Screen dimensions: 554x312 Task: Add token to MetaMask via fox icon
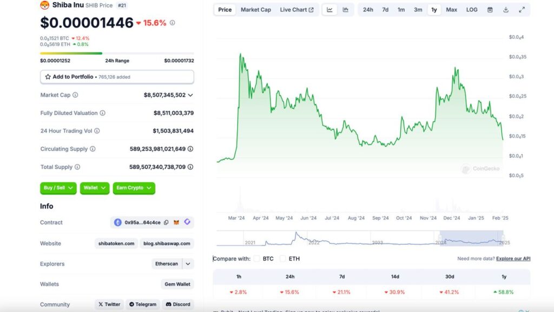176,223
